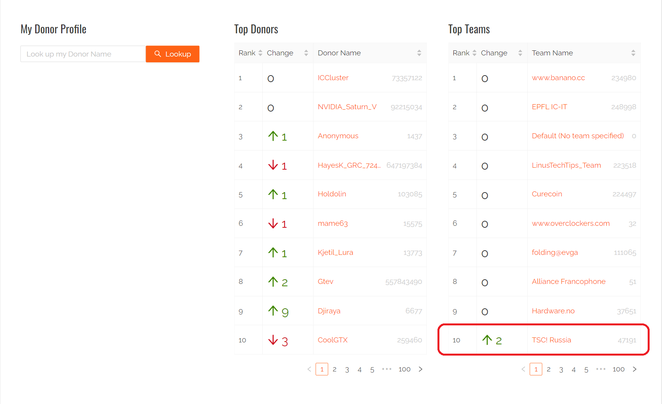The width and height of the screenshot is (662, 404).
Task: Go to next page of Top Donors
Action: point(420,369)
